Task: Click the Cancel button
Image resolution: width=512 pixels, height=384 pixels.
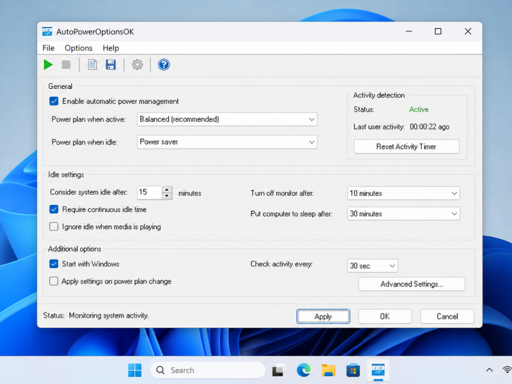Action: [x=447, y=316]
